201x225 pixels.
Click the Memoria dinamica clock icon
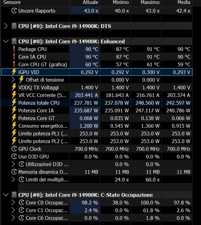coord(14,172)
